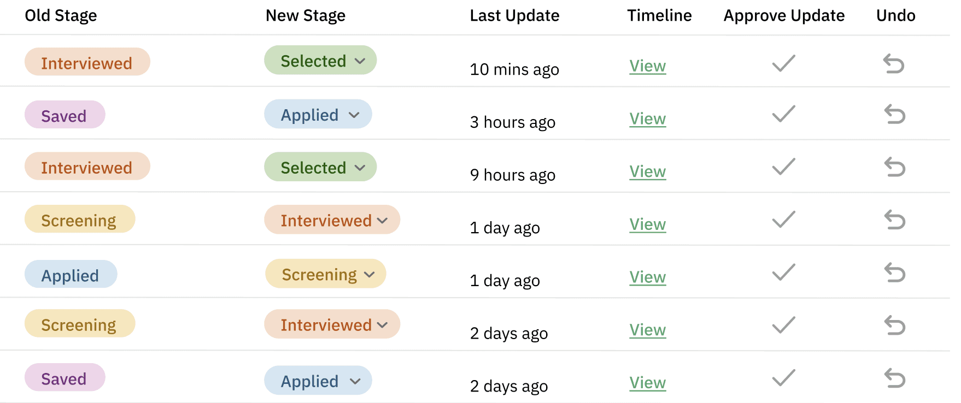Approve the Applied to Screening update

(x=783, y=272)
